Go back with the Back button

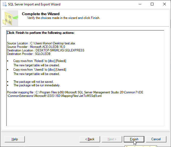coord(90,139)
